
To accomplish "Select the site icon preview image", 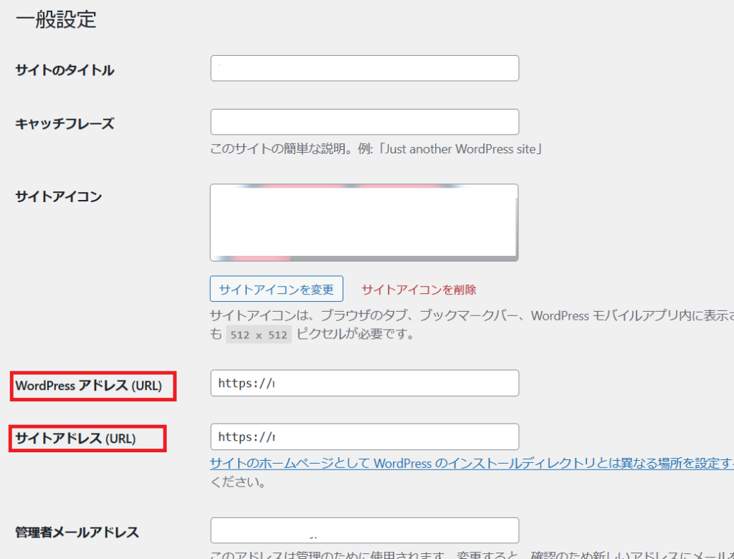I will point(364,222).
